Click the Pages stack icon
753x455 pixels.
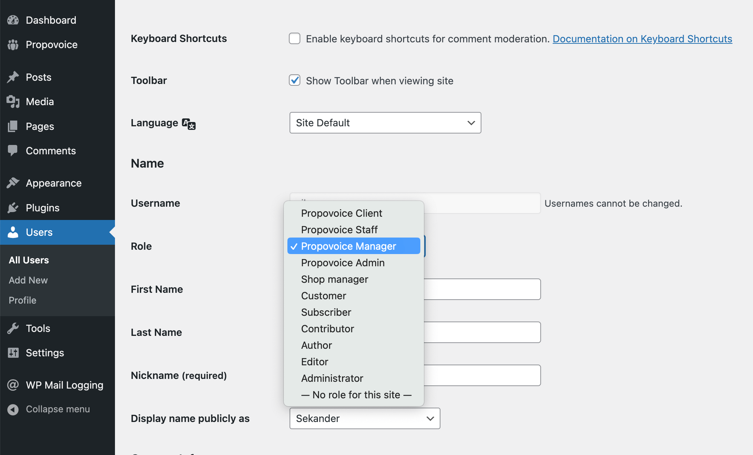pos(13,126)
